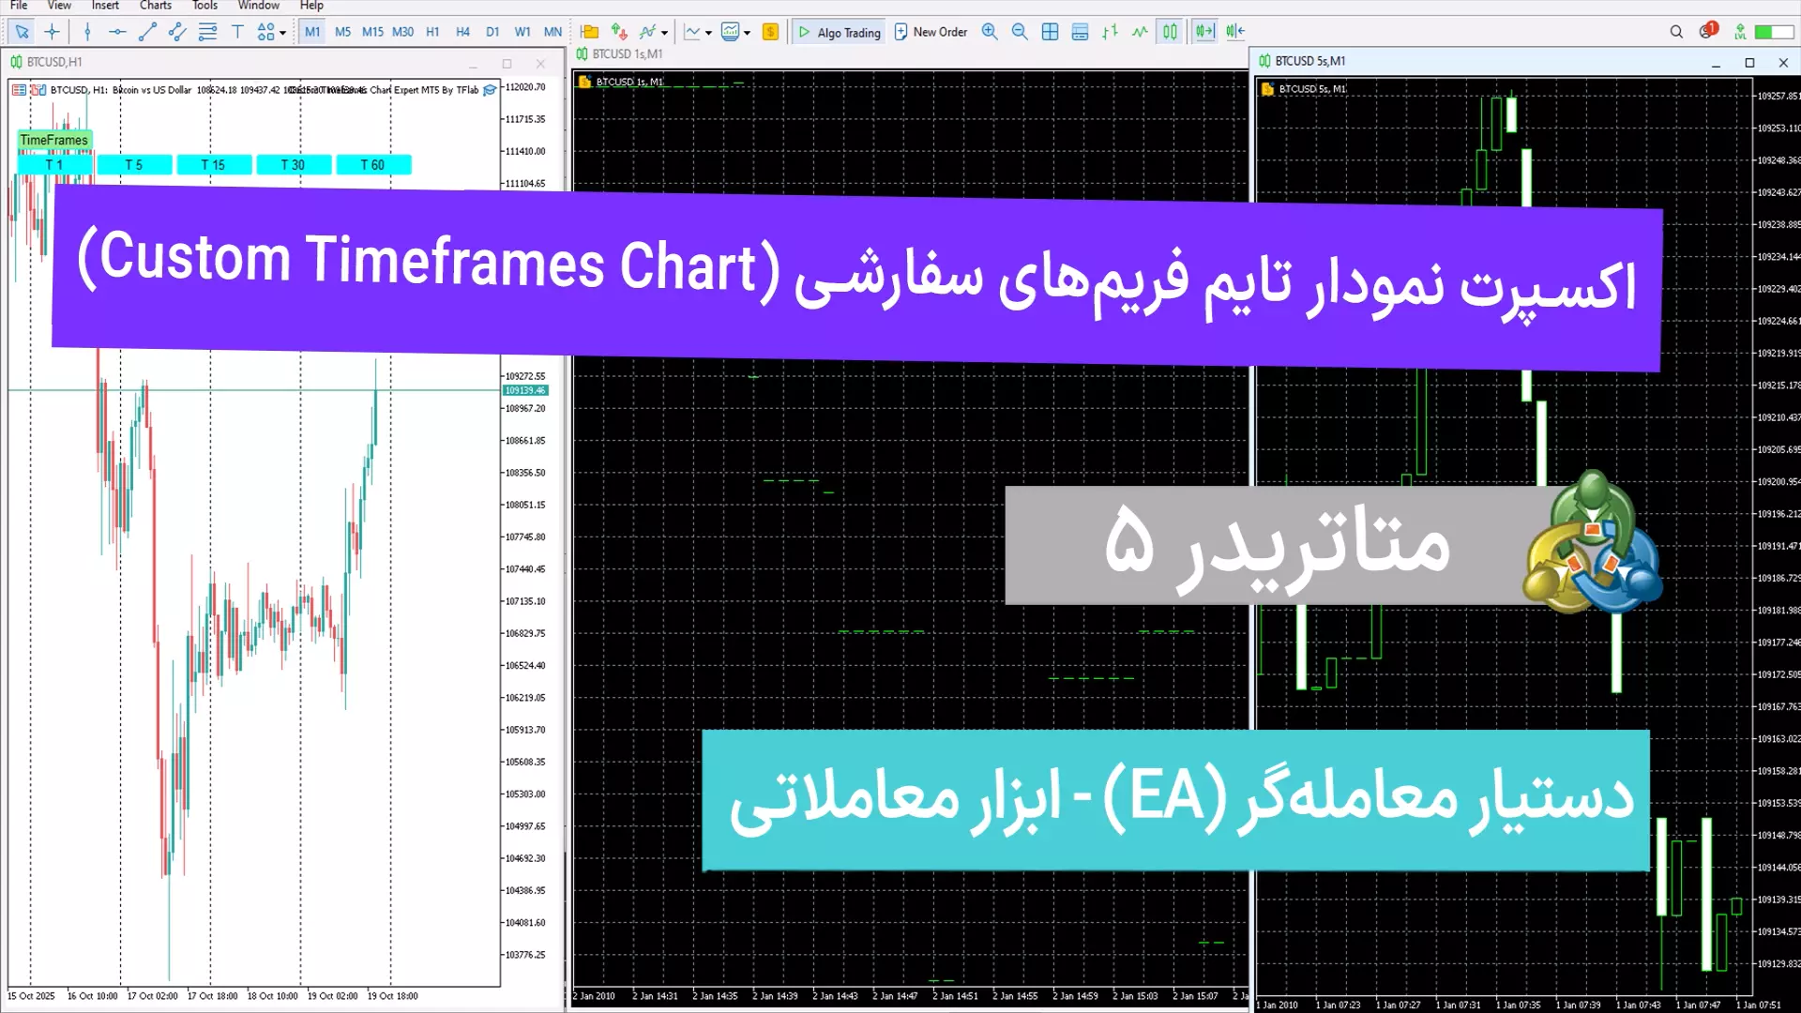Select the text label tool
Image resolution: width=1801 pixels, height=1013 pixels.
pos(237,32)
